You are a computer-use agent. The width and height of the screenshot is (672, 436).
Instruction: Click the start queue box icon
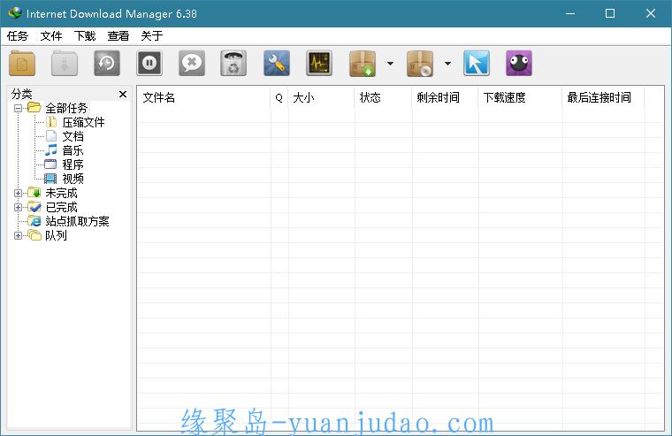coord(363,64)
